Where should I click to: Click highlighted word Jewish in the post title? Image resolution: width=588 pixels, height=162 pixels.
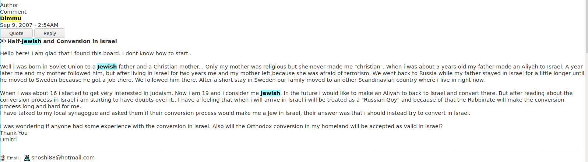point(31,41)
